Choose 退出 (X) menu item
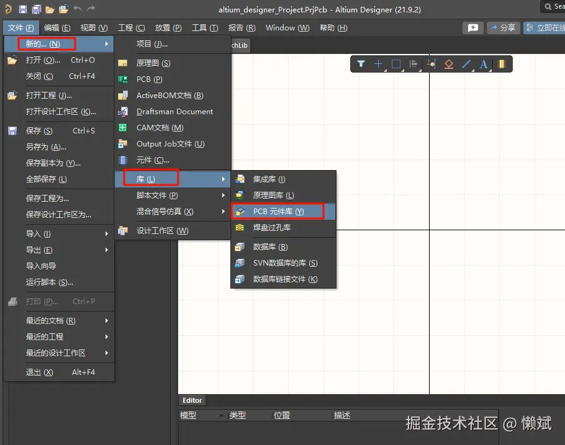This screenshot has height=445, width=565. point(59,372)
